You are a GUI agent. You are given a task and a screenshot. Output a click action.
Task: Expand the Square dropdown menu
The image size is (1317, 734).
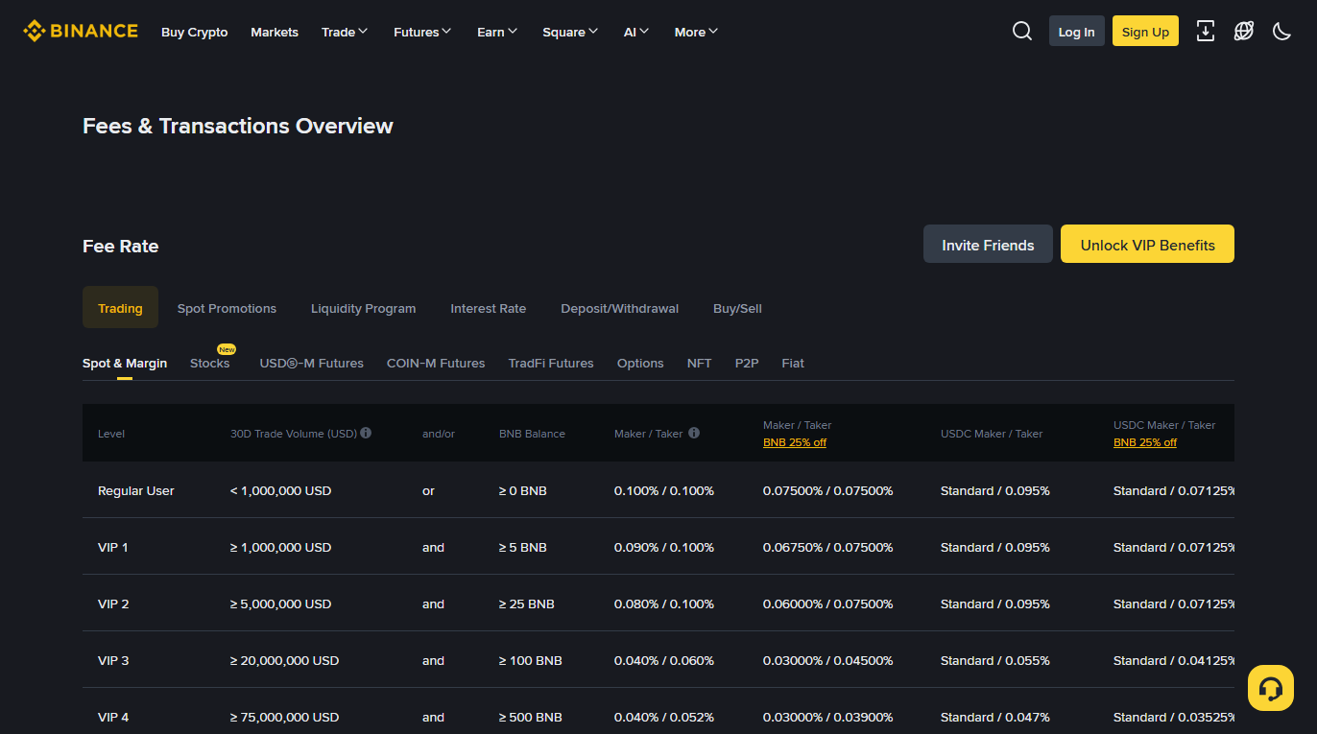click(570, 32)
